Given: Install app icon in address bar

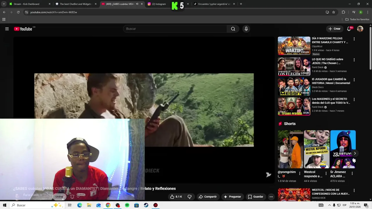Looking at the screenshot, I should [x=327, y=12].
